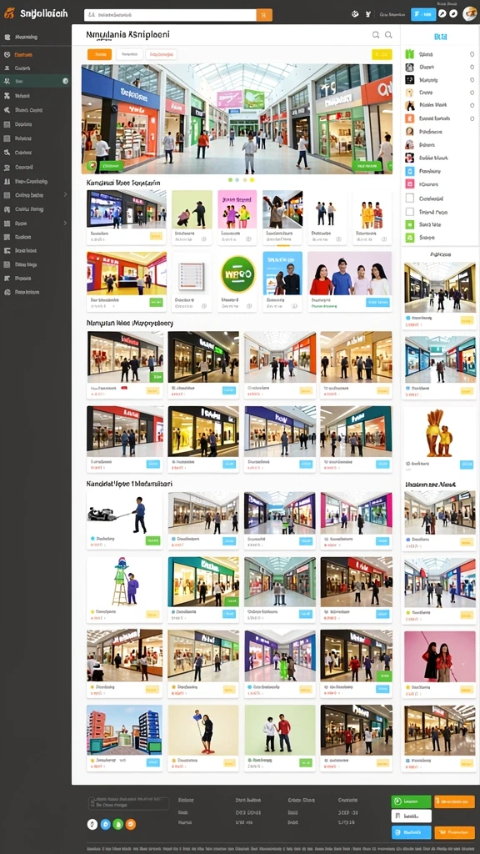
Task: Click the green button in the footer
Action: pyautogui.click(x=411, y=801)
